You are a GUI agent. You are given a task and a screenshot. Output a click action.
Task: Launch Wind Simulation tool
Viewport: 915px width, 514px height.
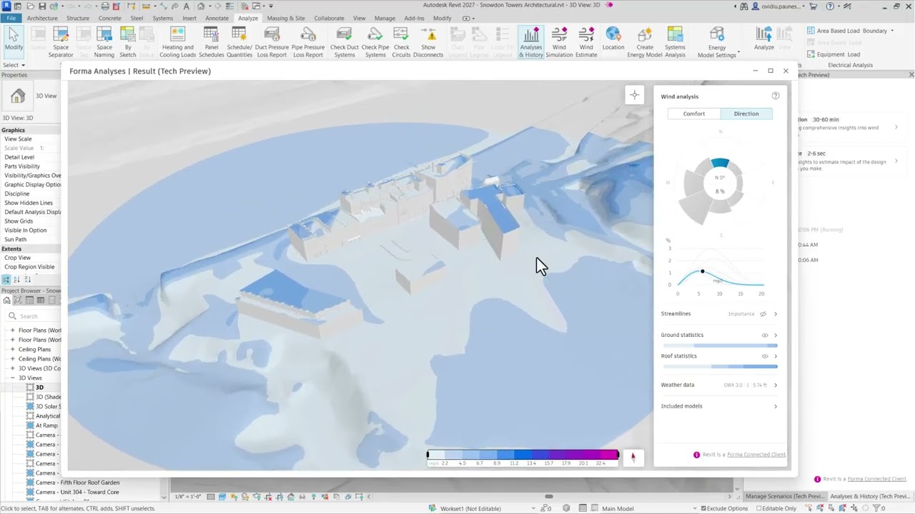(x=559, y=41)
